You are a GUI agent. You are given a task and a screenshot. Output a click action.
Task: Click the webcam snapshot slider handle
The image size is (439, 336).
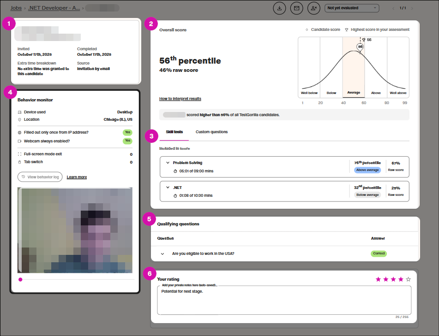[x=20, y=279]
